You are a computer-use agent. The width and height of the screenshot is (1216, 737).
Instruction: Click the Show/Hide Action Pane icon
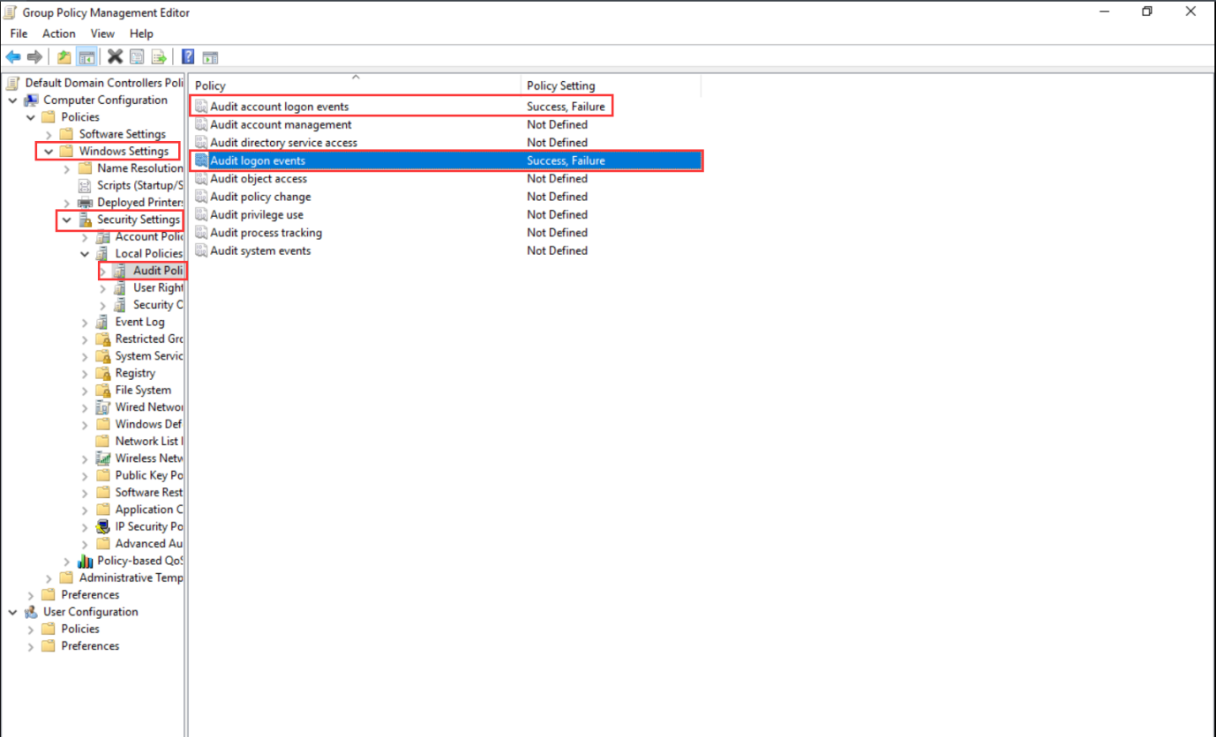210,57
